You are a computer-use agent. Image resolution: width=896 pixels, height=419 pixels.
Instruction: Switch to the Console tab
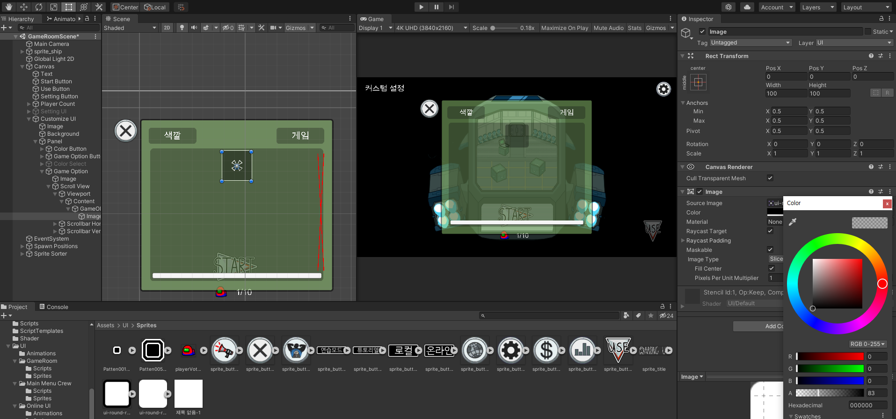pyautogui.click(x=53, y=307)
